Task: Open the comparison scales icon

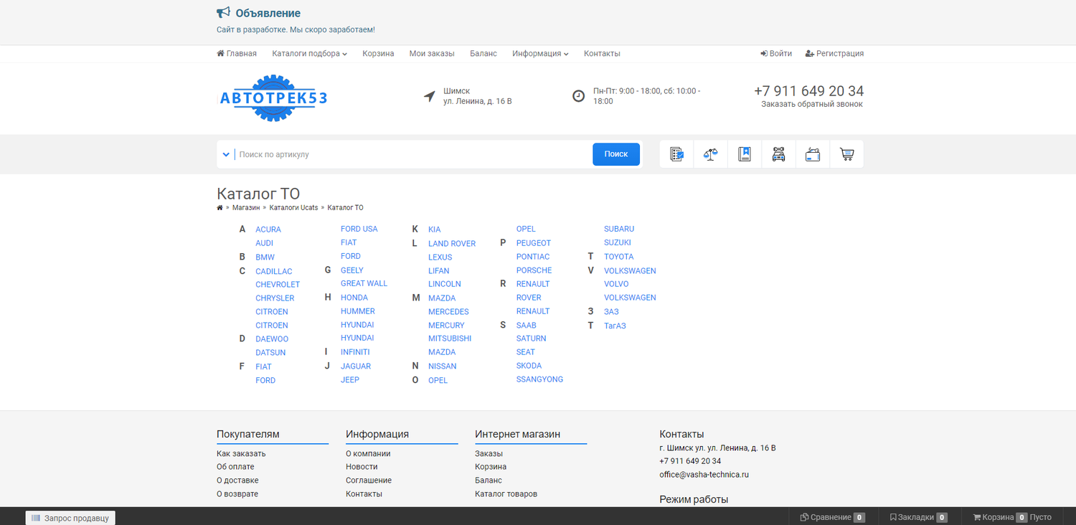Action: coord(710,154)
